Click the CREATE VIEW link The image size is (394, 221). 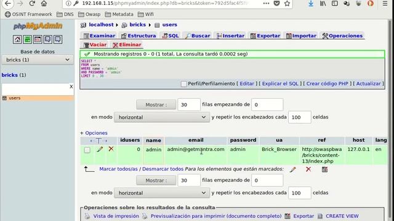342,216
